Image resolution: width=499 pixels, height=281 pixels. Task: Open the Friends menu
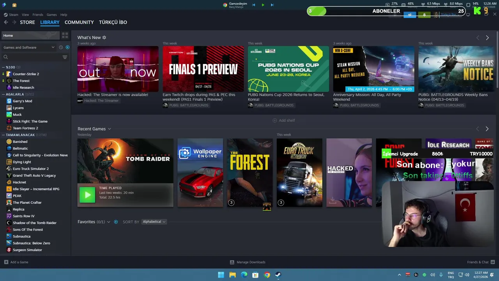point(38,15)
